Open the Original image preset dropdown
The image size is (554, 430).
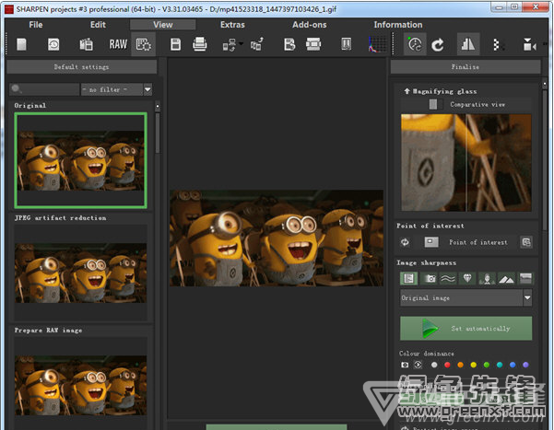coord(466,298)
